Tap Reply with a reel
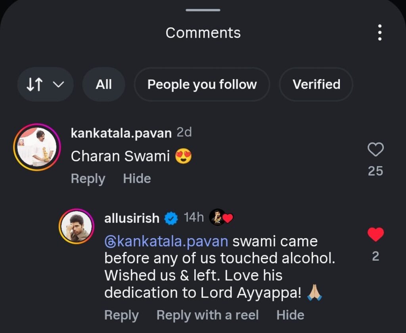406x333 pixels. 207,315
